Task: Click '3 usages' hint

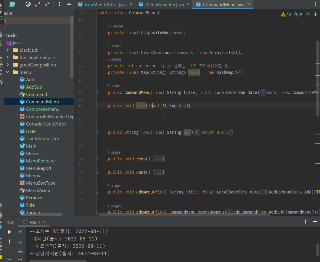Action: coord(114,205)
